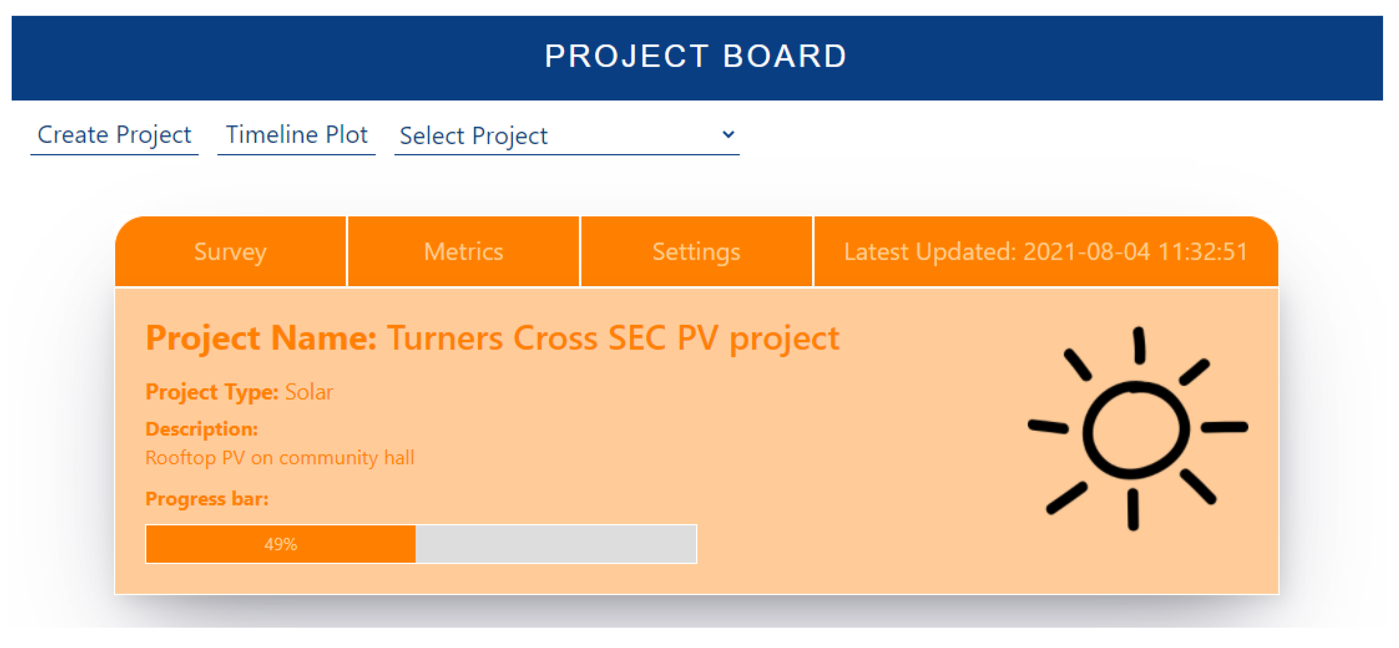Open the Metrics tab

463,252
